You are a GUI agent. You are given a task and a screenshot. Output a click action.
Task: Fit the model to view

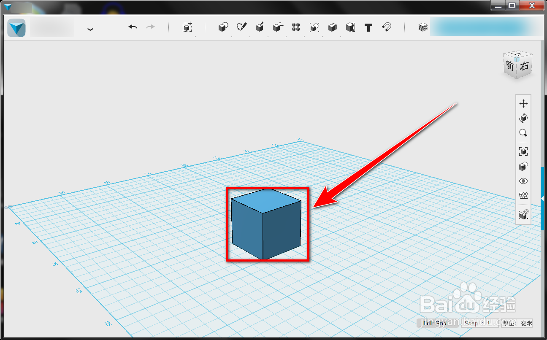523,151
